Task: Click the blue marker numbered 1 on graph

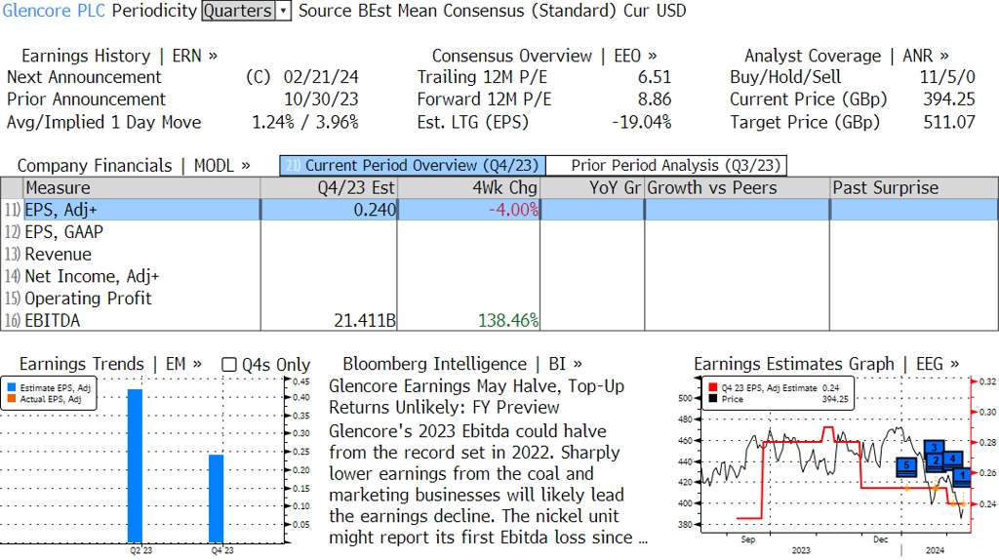Action: tap(963, 476)
